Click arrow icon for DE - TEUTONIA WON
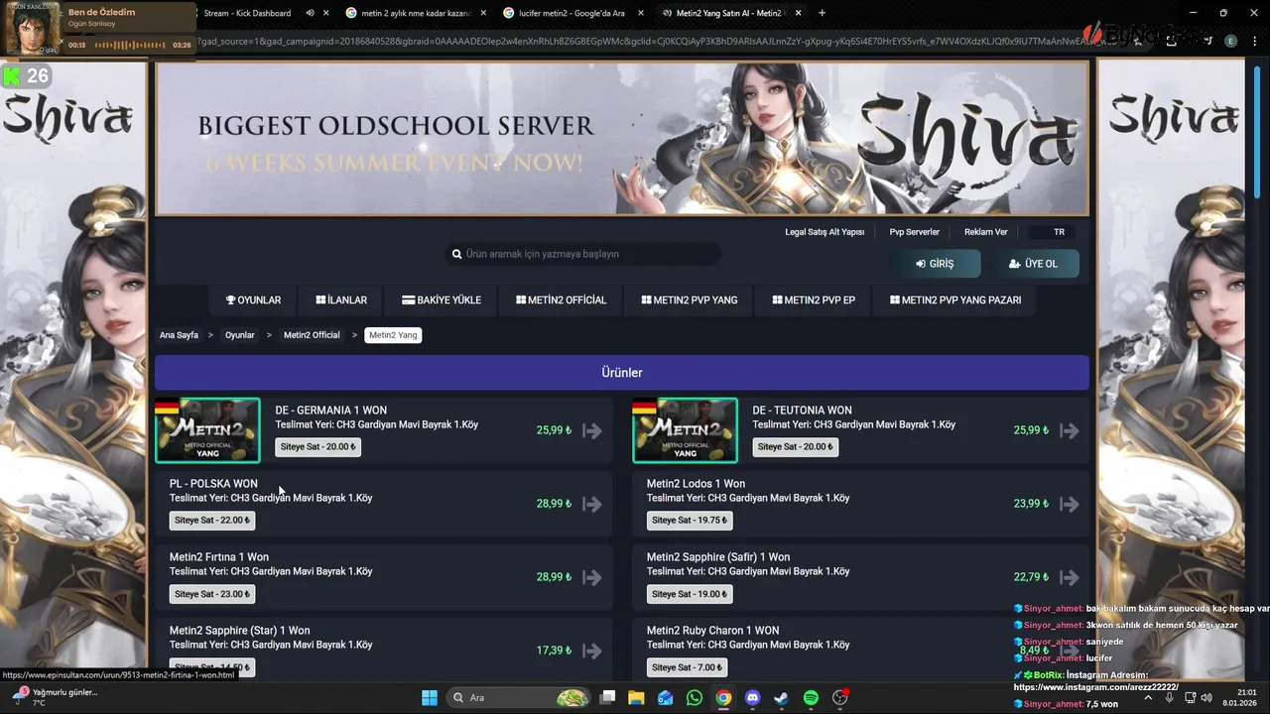1270x714 pixels. [1070, 430]
